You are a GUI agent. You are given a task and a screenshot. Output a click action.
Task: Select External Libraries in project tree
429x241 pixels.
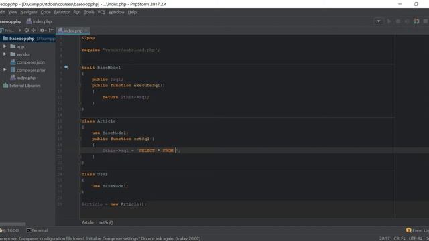click(x=21, y=86)
